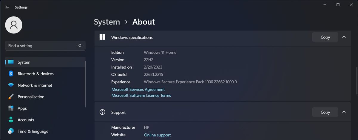Select the OS build 22621.2215 value
This screenshot has height=140, width=358.
click(153, 75)
